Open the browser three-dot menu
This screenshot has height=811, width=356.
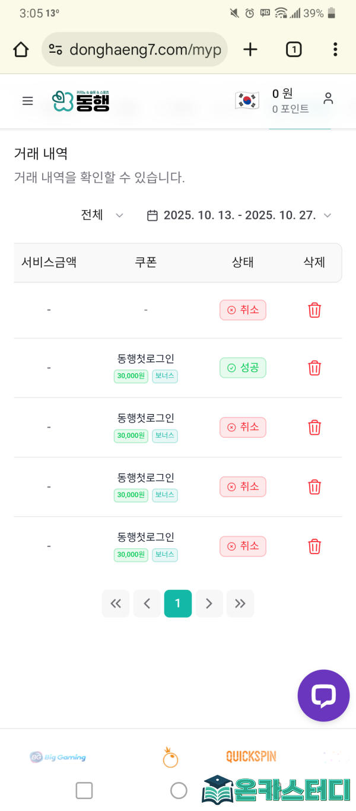(335, 49)
